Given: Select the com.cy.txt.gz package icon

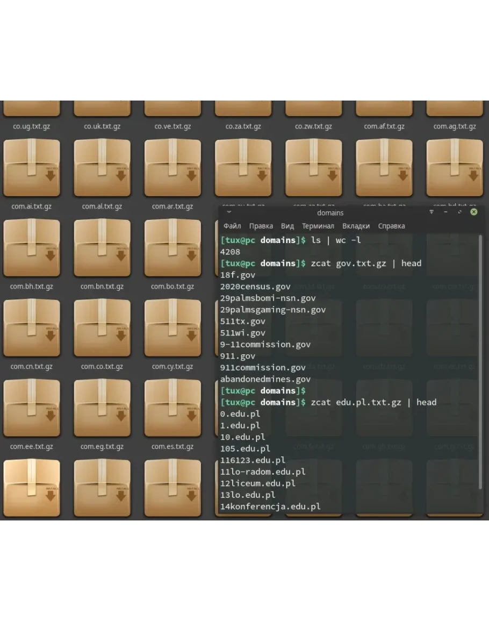Looking at the screenshot, I should point(172,327).
